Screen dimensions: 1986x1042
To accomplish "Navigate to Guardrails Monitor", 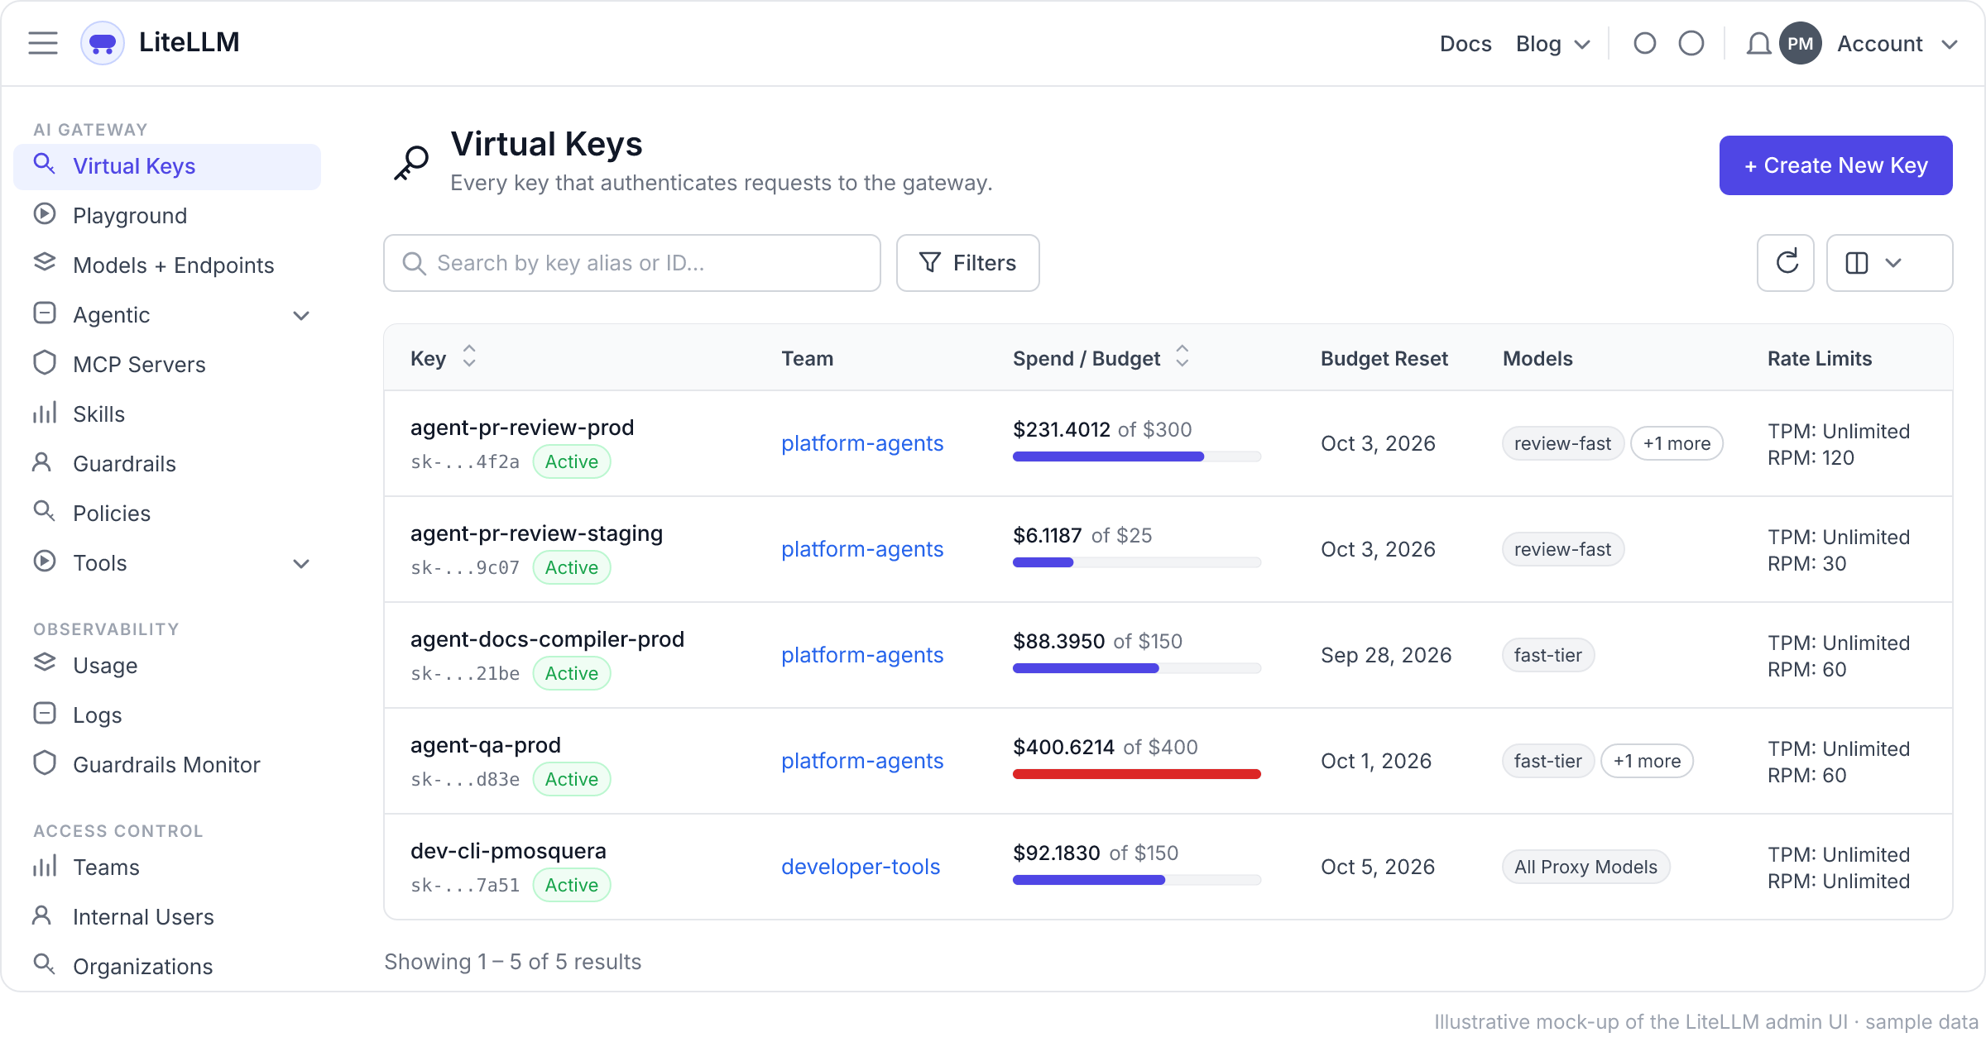I will pyautogui.click(x=167, y=765).
